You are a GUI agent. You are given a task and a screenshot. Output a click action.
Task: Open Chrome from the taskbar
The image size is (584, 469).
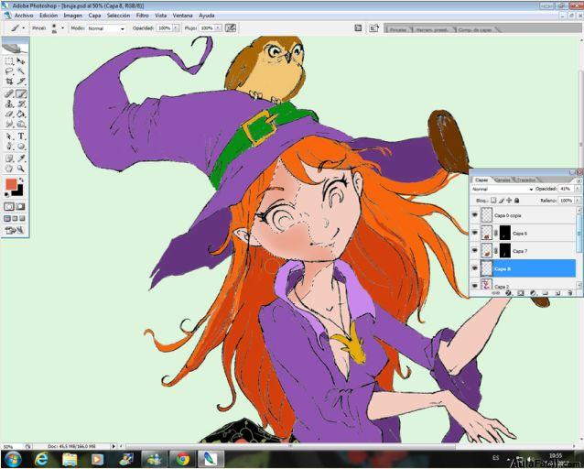tap(182, 459)
